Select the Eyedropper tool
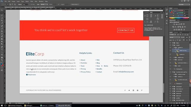This screenshot has width=191, height=107. point(2,23)
